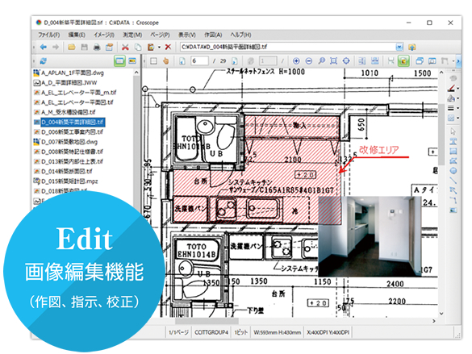The image size is (472, 354).
Task: Pick the red line color swatch
Action: coord(451,88)
